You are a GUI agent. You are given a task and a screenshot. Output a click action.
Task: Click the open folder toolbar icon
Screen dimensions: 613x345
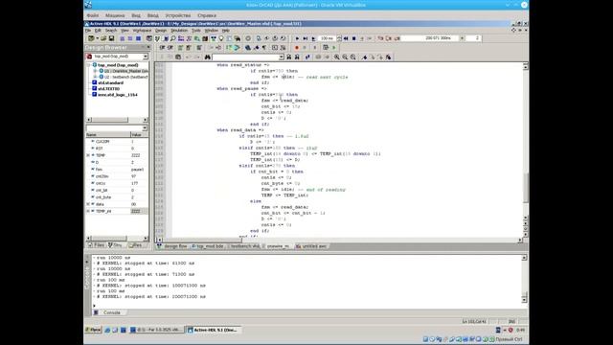pos(103,38)
